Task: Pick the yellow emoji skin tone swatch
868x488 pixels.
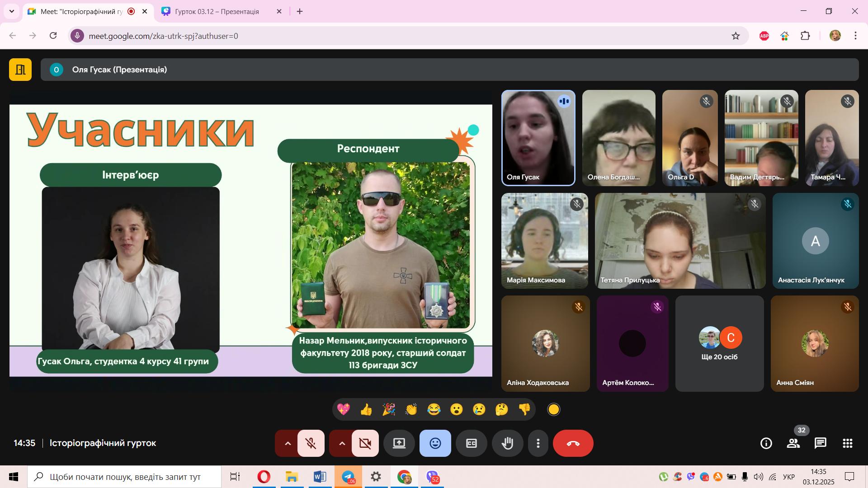Action: point(553,410)
